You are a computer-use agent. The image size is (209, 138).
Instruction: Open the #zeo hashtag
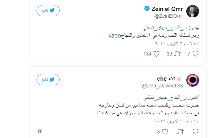[115, 36]
